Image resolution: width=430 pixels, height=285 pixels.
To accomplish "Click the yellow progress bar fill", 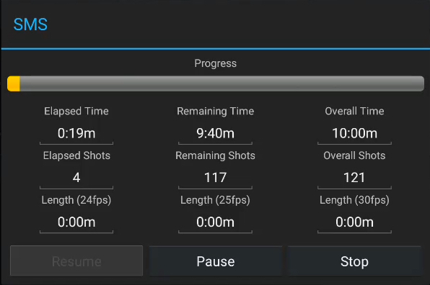I will click(x=14, y=83).
